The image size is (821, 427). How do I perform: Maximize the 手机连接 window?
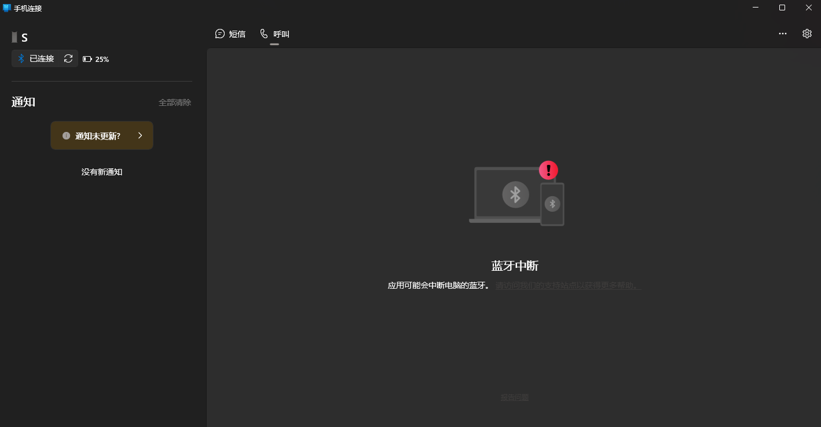click(x=782, y=8)
